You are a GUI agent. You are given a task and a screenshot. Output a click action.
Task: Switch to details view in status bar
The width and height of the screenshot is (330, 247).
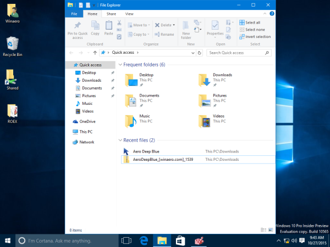[x=263, y=230]
